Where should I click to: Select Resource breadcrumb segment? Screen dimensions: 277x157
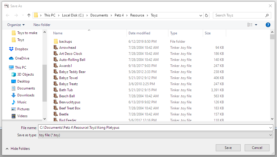point(137,15)
